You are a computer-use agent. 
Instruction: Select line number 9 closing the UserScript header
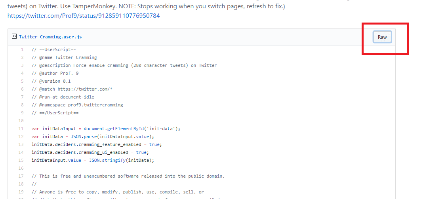pos(22,113)
